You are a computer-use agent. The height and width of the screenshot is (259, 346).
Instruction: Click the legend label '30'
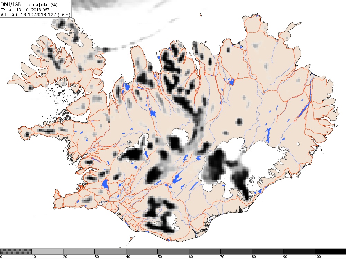[97, 257]
